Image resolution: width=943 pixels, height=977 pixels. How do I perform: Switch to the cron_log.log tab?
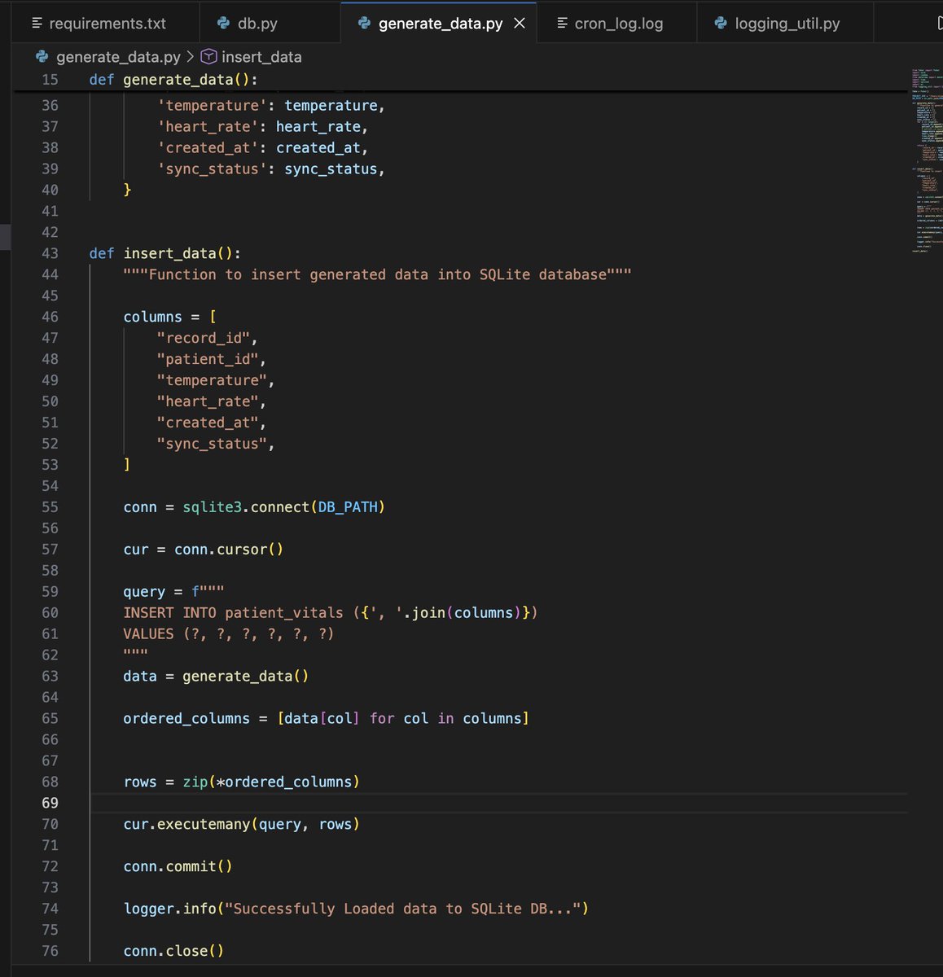617,24
